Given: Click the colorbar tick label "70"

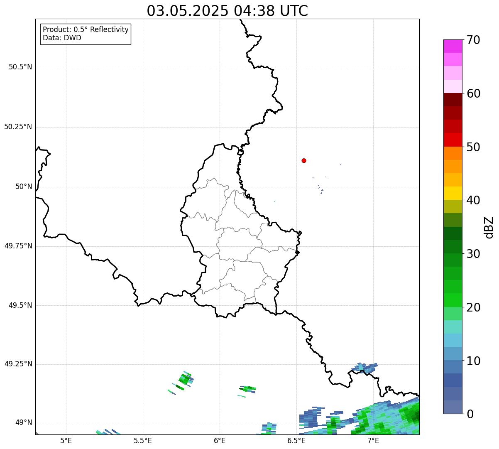Looking at the screenshot, I should 473,40.
